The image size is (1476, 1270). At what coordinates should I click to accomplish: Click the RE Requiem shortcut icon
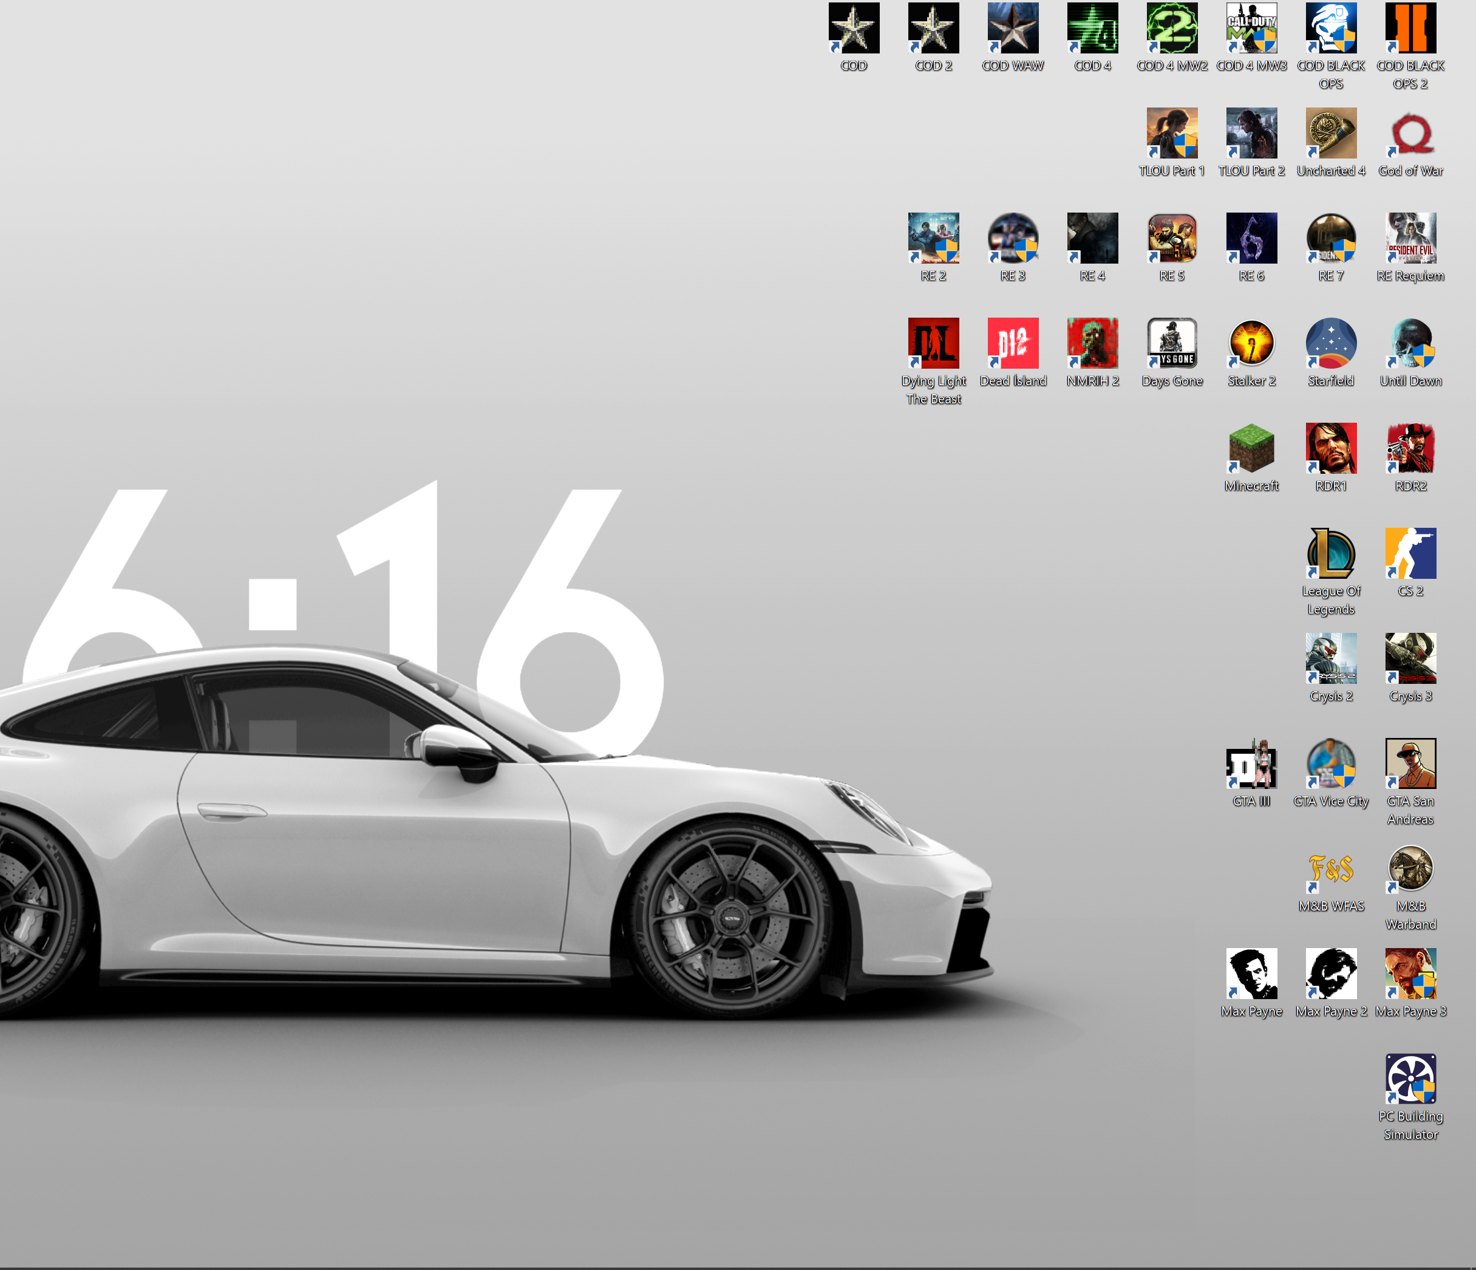pyautogui.click(x=1410, y=238)
